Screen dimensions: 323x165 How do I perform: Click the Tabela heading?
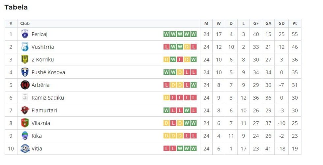(x=16, y=7)
